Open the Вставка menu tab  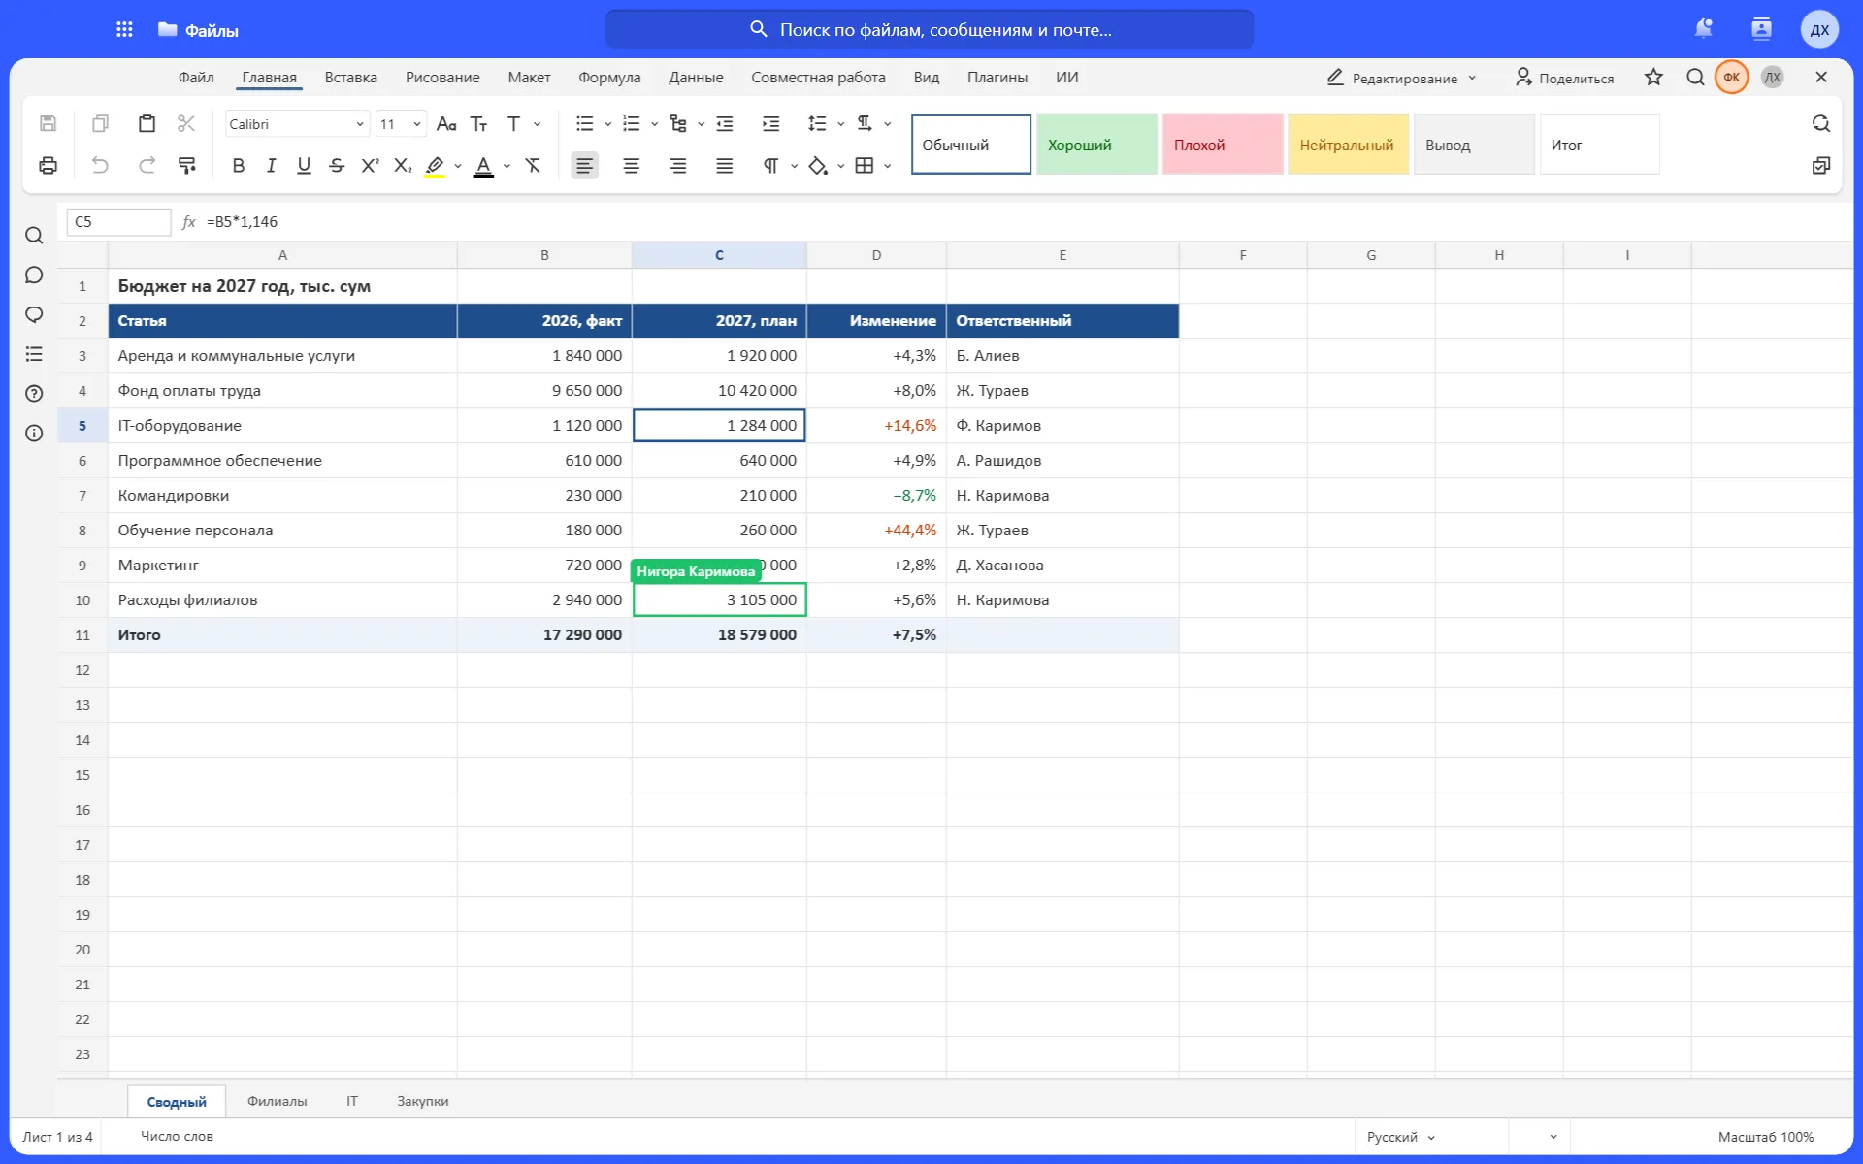[350, 78]
